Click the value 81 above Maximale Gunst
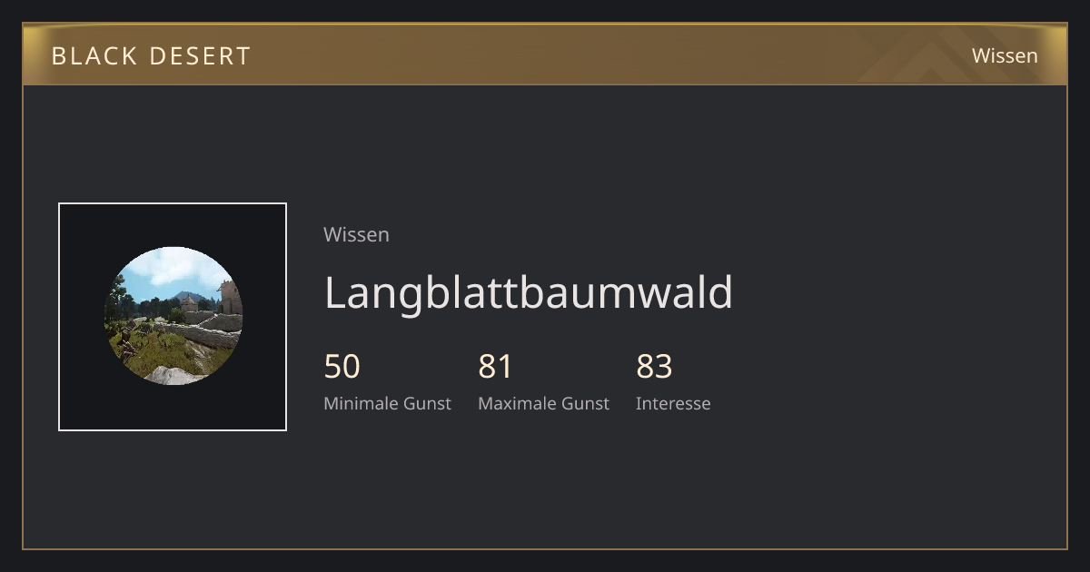Screen dimensions: 1090x572 click(x=496, y=367)
